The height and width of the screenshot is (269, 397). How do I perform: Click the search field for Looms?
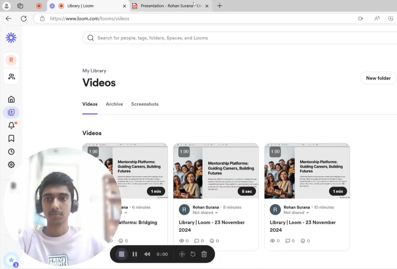point(236,38)
